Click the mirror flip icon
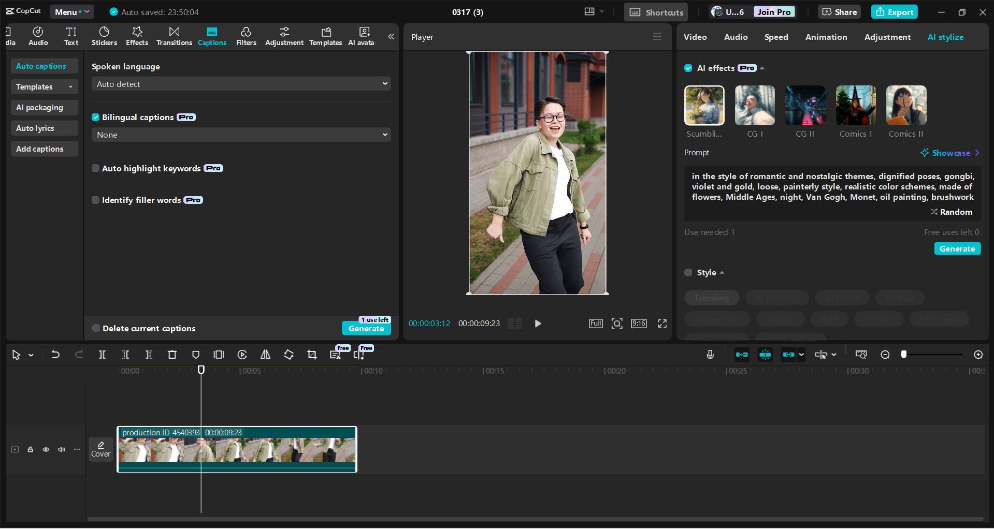 265,355
